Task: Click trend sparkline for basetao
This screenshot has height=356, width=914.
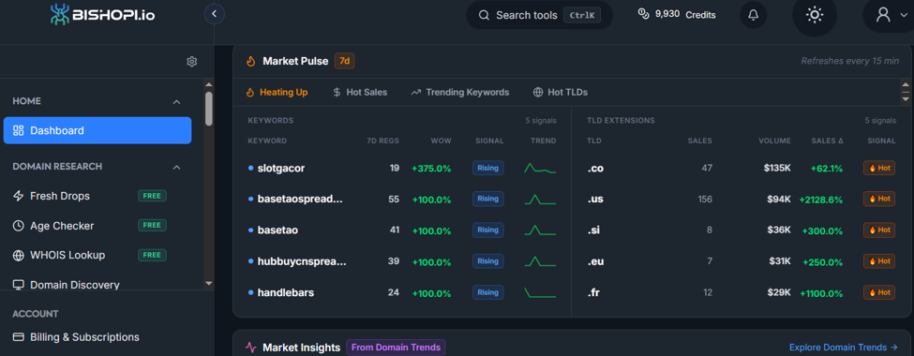Action: [x=540, y=230]
